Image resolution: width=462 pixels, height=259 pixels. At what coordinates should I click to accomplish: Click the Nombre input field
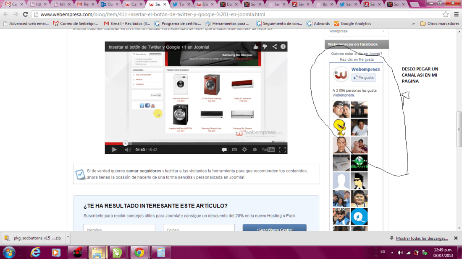click(x=119, y=228)
